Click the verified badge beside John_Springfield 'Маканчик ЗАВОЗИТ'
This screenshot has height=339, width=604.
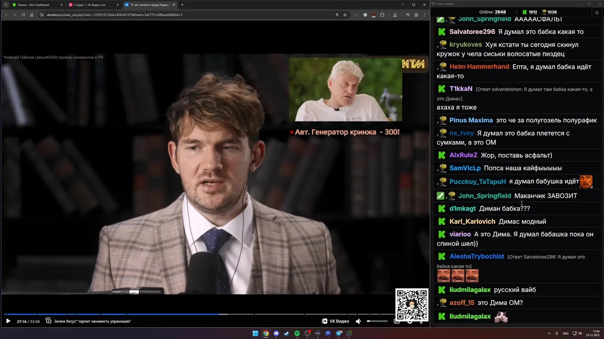pyautogui.click(x=440, y=195)
